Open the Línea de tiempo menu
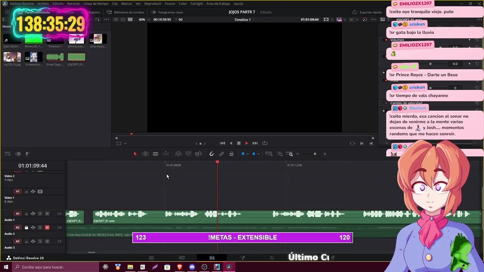Viewport: 484px width, 272px height. point(96,3)
